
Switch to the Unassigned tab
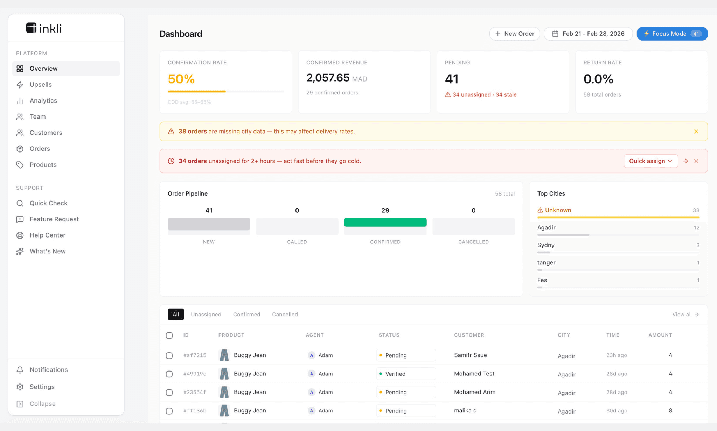coord(206,315)
